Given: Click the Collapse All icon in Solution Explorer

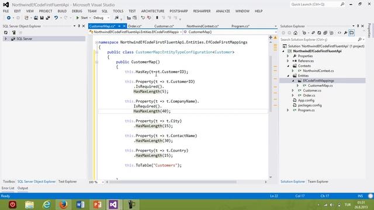Looking at the screenshot, I should pos(325,33).
